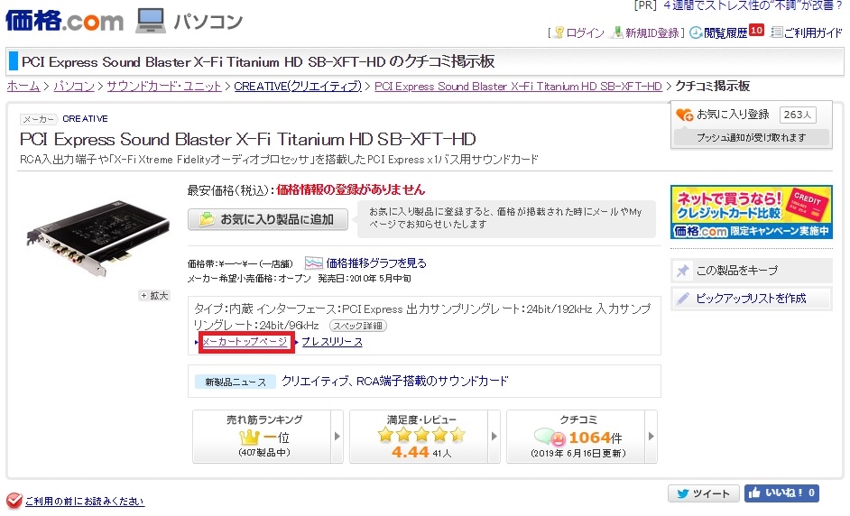Go to ホーム breadcrumb
Viewport: 850px width, 516px height.
23,87
